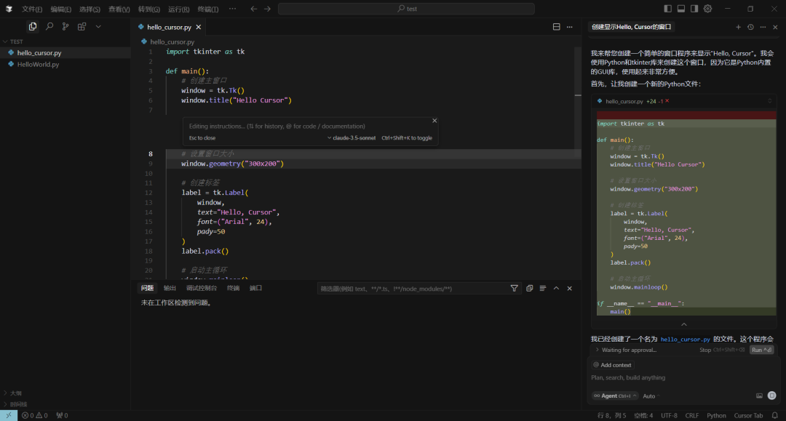Show chat history clock icon
Screen dimensions: 786x421
(x=750, y=27)
